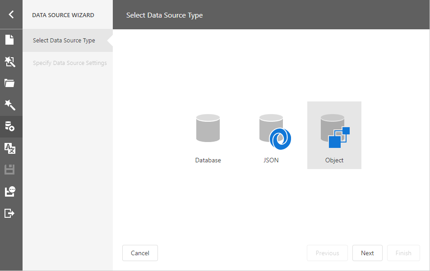Launch the design wizard magic wand icon
Screen dimensions: 430x271
tap(10, 105)
